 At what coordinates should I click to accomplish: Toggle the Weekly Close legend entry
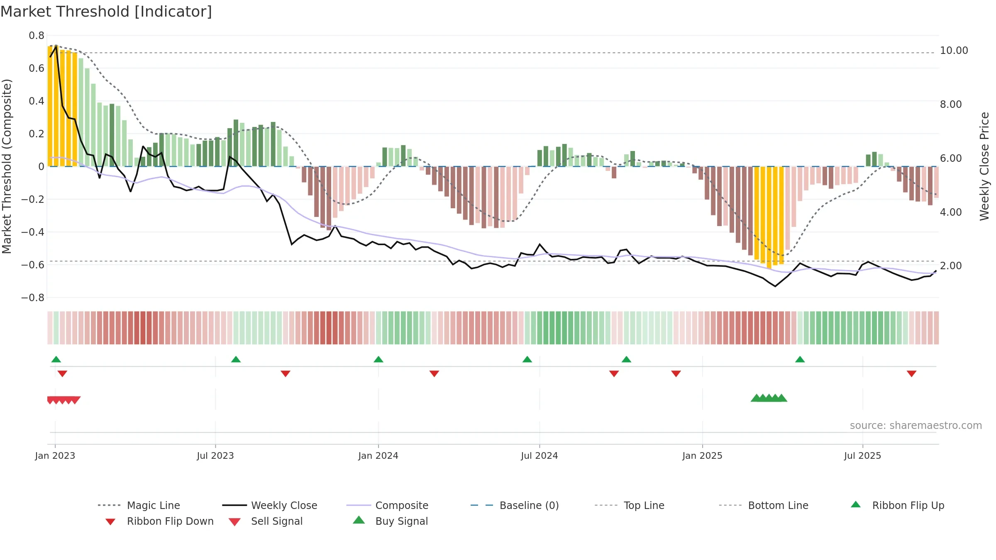[x=270, y=505]
